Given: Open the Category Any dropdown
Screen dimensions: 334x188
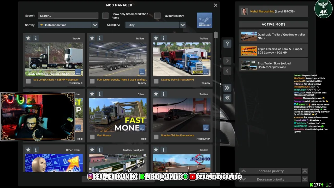Looking at the screenshot, I should click(x=152, y=25).
